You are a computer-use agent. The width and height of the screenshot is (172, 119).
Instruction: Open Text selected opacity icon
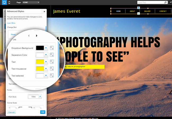pyautogui.click(x=52, y=76)
